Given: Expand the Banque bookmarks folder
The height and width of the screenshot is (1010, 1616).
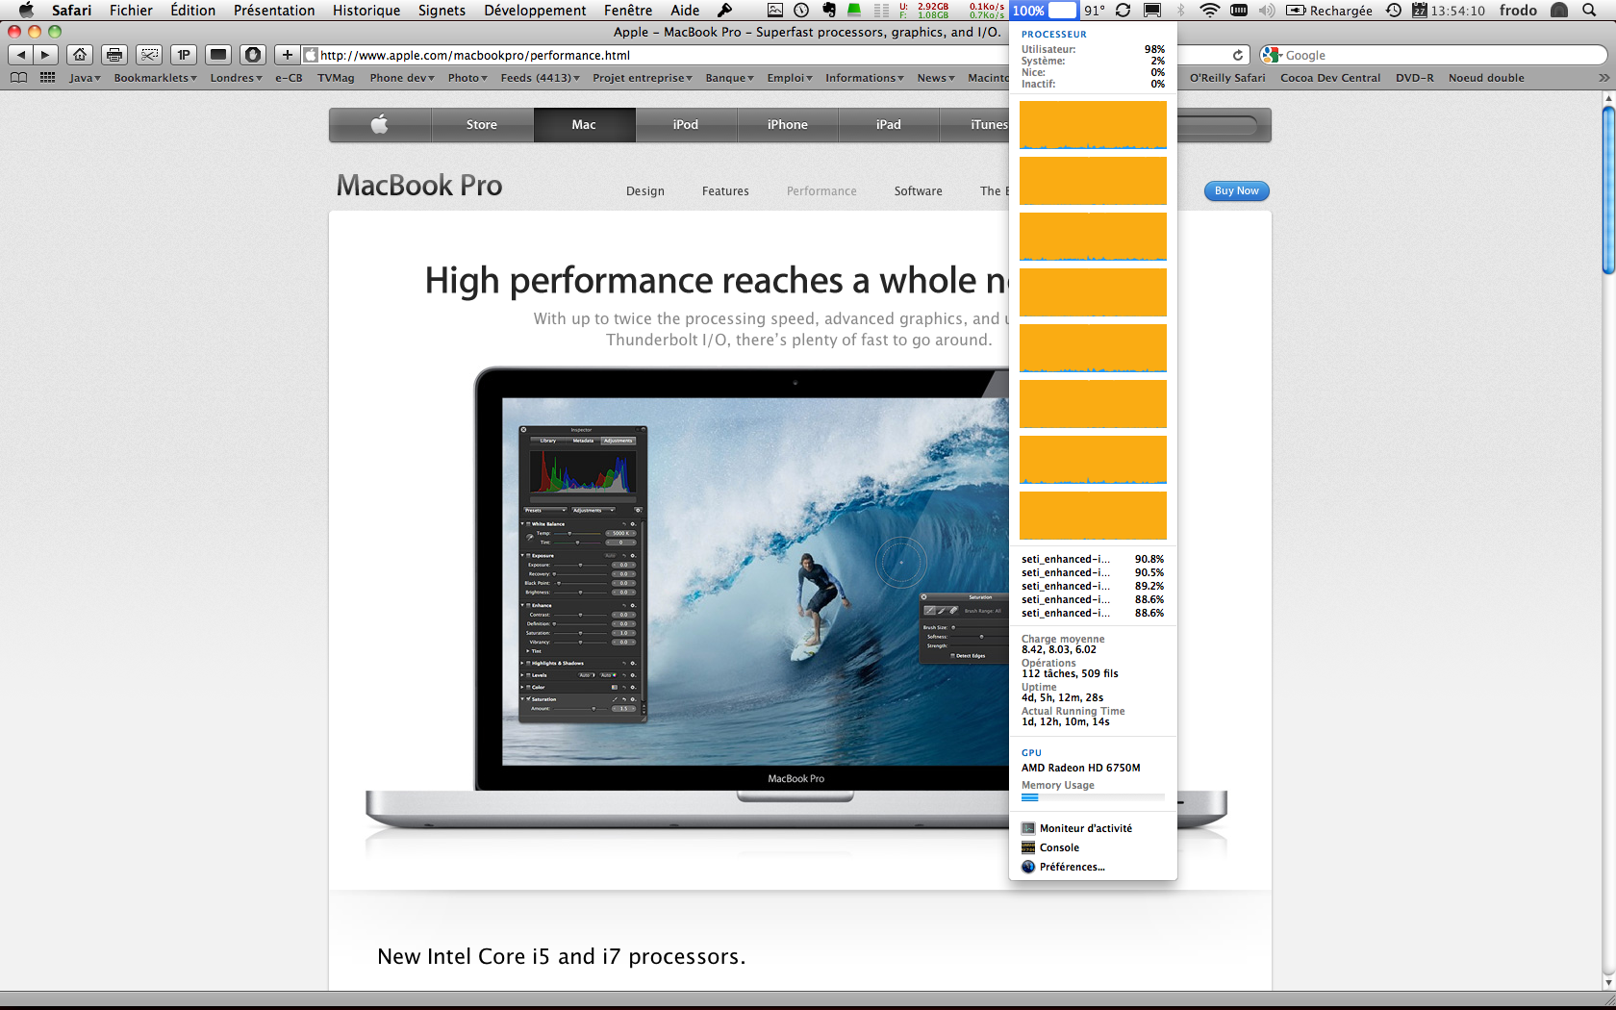Looking at the screenshot, I should coord(729,78).
